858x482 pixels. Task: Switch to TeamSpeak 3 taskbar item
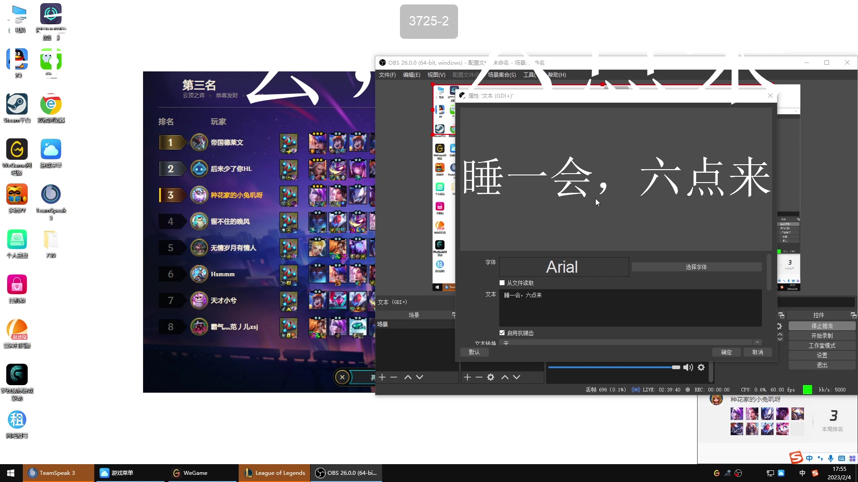(58, 473)
